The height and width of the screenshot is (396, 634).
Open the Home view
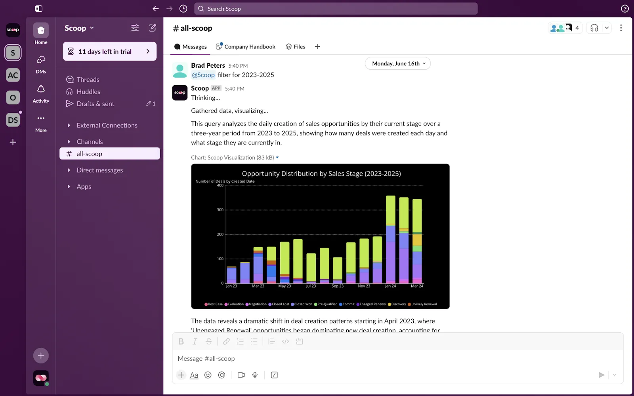[x=41, y=34]
